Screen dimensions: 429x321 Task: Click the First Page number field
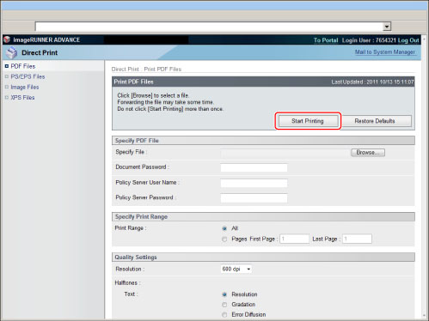[294, 239]
